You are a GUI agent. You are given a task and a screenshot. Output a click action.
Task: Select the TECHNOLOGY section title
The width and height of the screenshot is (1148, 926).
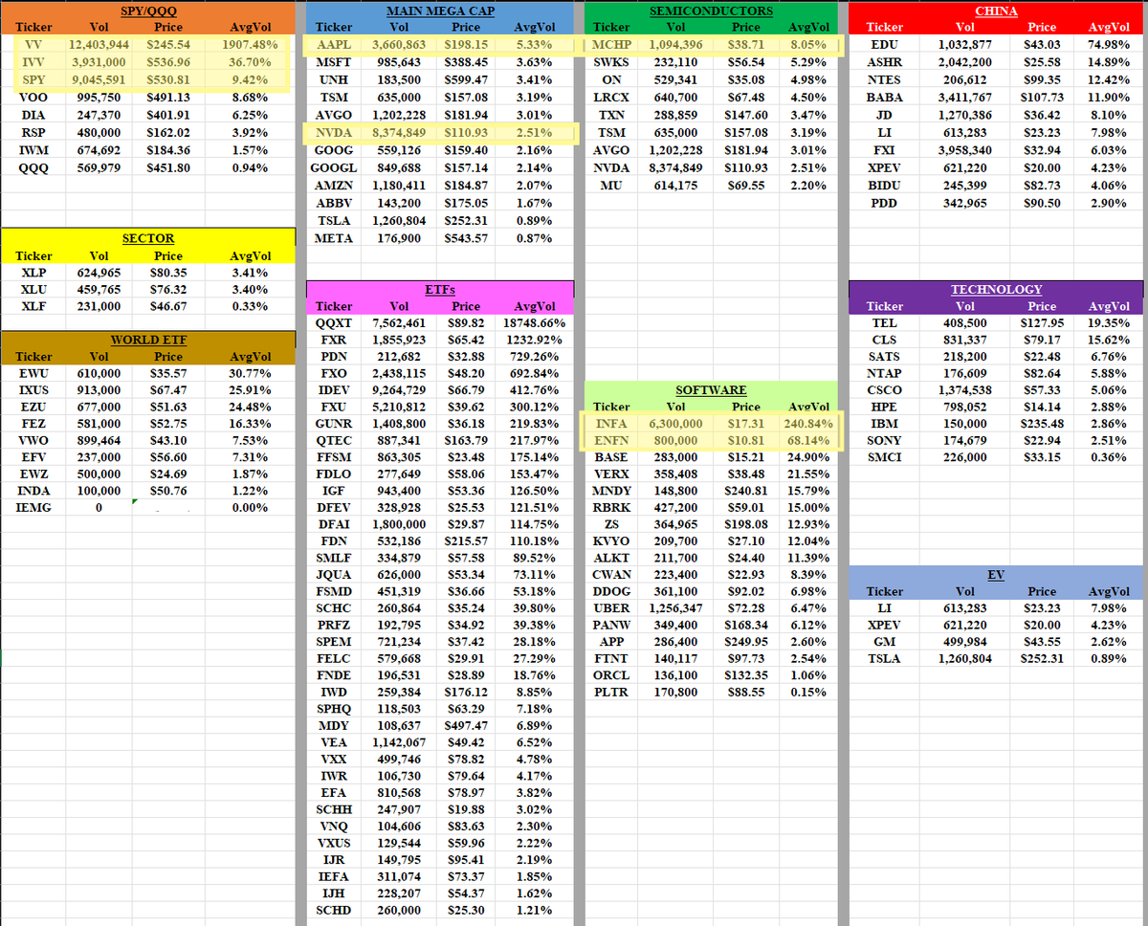tap(996, 289)
